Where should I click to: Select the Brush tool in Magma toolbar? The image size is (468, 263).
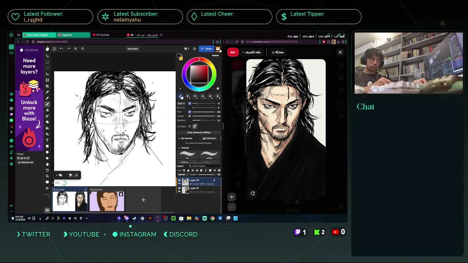pos(47,104)
